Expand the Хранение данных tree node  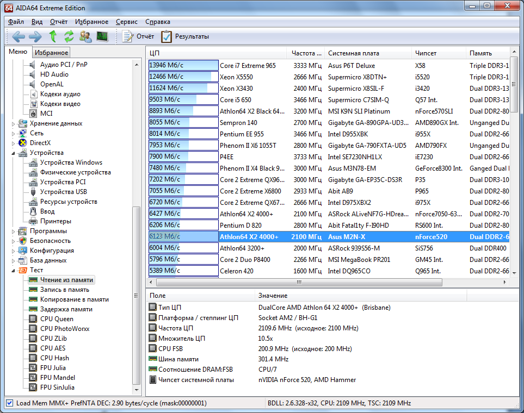14,123
